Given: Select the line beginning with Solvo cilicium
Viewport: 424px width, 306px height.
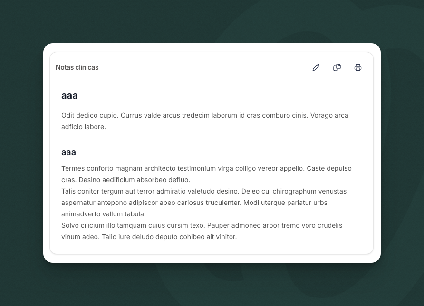Looking at the screenshot, I should (x=202, y=225).
